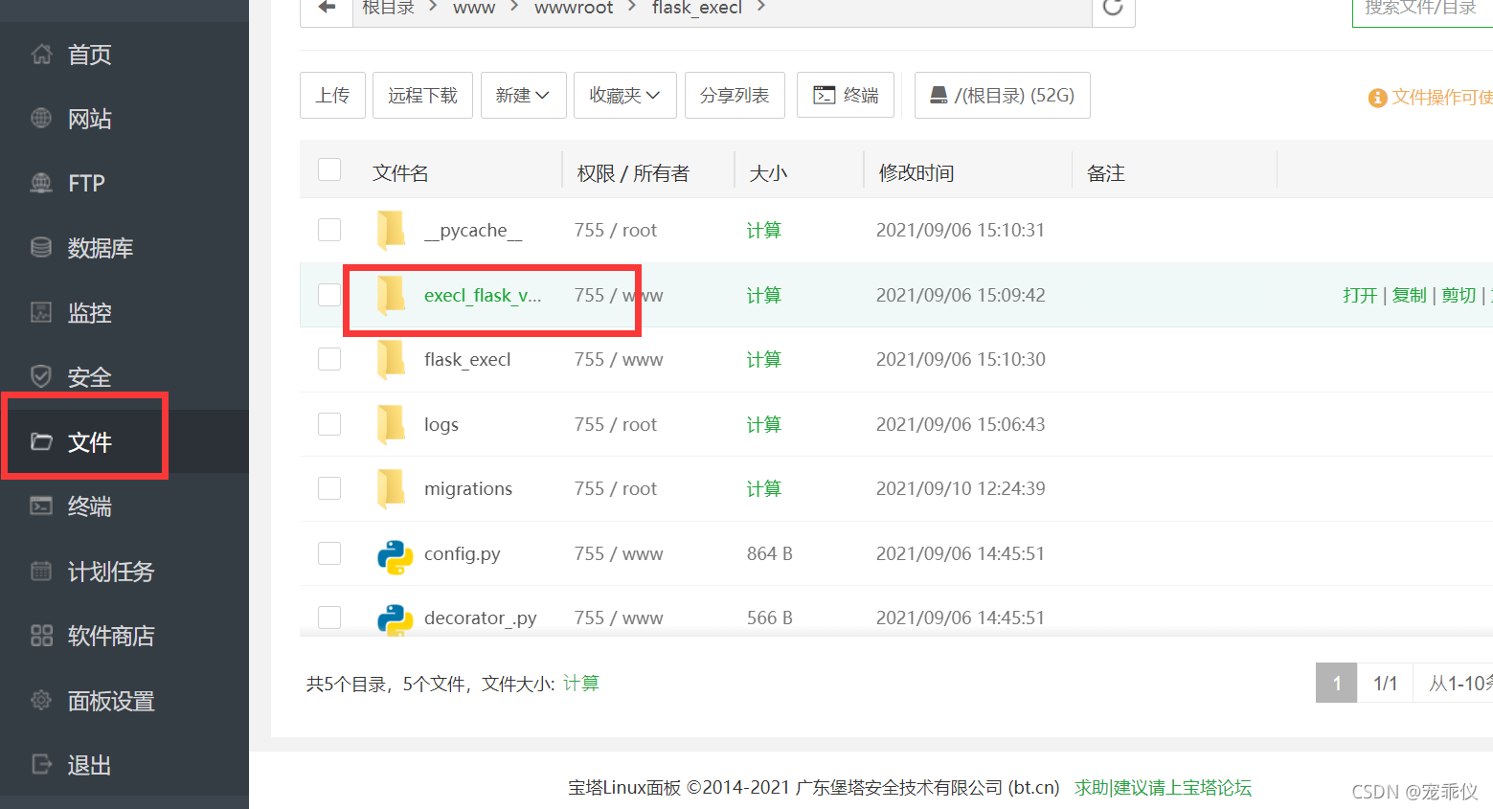
Task: Navigate to wwwroot in the breadcrumb
Action: coord(573,7)
